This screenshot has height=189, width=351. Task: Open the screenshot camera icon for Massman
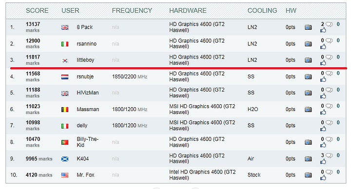tap(308, 110)
